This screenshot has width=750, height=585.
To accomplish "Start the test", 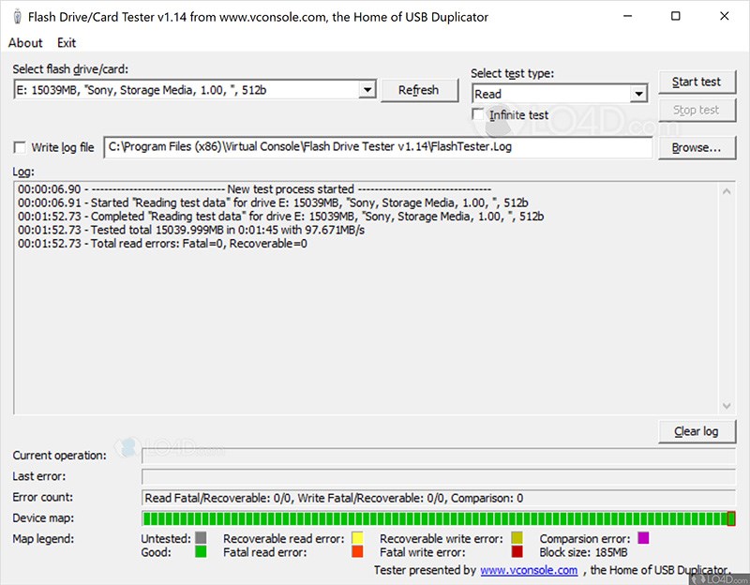I will (697, 82).
